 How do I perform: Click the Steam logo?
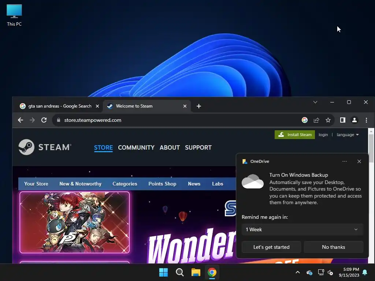(x=45, y=147)
